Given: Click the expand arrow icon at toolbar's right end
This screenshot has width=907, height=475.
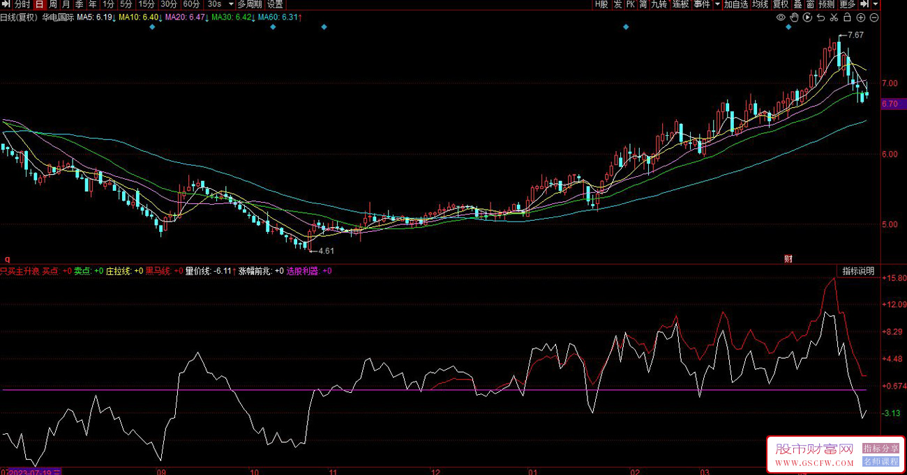Looking at the screenshot, I should coord(864,4).
